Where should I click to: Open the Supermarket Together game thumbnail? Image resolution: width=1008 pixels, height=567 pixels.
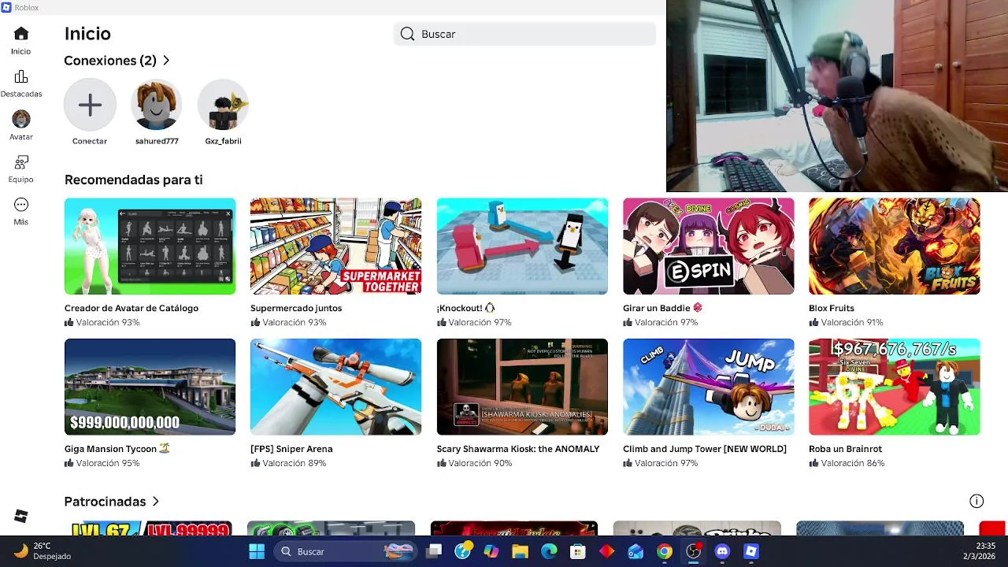tap(335, 246)
